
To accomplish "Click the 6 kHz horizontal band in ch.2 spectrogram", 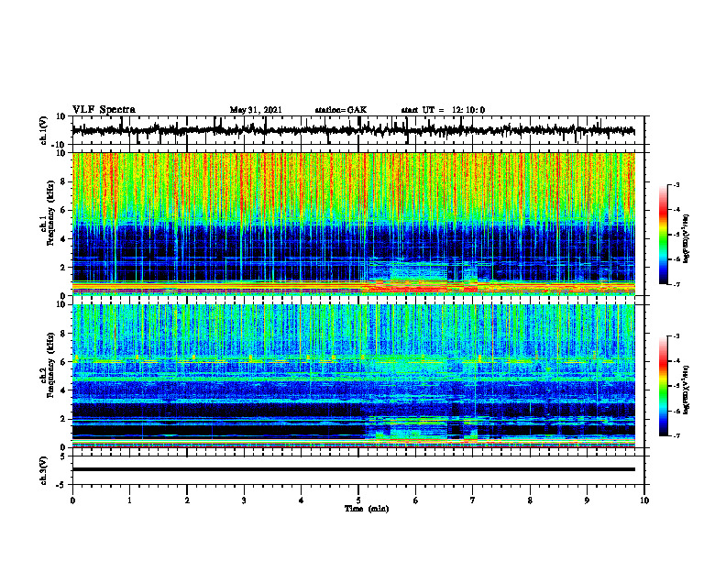I will coord(353,359).
